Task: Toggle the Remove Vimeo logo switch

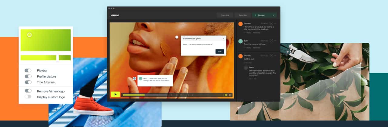Action: click(x=28, y=91)
